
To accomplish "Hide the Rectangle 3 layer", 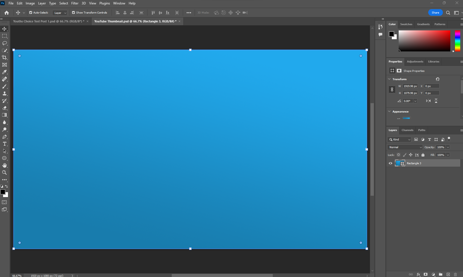I will (x=390, y=163).
